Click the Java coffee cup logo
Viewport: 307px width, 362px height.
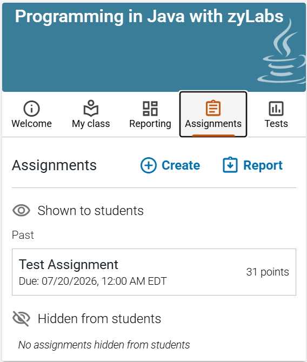pyautogui.click(x=282, y=52)
